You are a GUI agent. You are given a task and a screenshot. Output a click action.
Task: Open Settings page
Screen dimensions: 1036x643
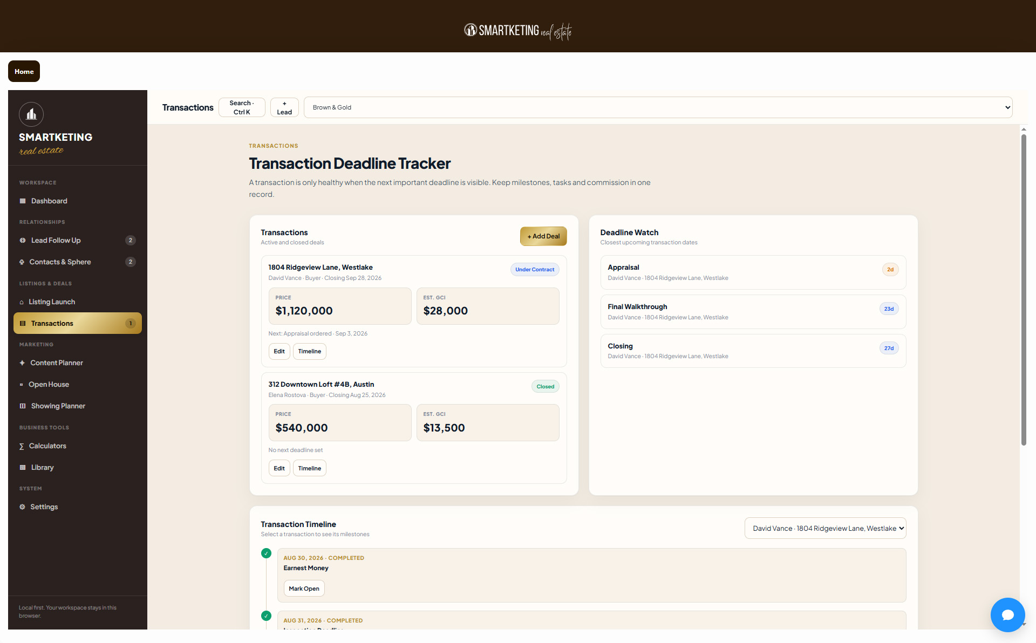tap(78, 507)
